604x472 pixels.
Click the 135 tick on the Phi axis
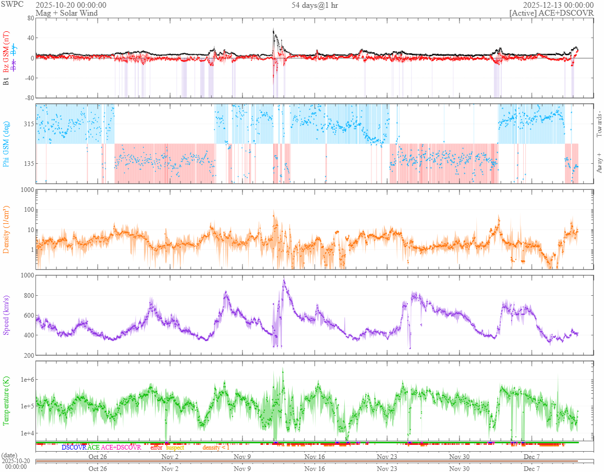(x=29, y=163)
